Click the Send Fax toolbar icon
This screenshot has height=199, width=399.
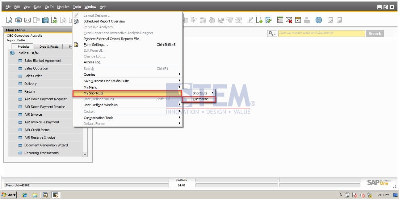click(x=45, y=20)
